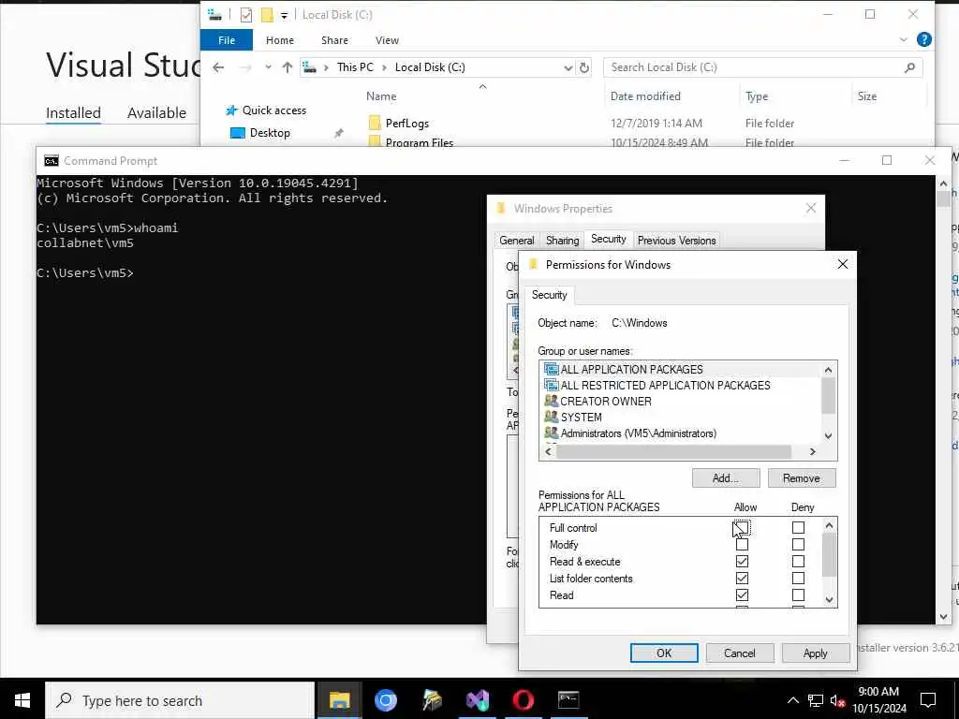Select ALL RESTRICTED APPLICATION PACKAGES entry

coord(665,385)
